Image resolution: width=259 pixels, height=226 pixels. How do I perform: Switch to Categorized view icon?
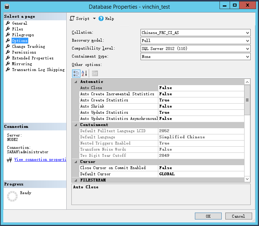pyautogui.click(x=76, y=74)
